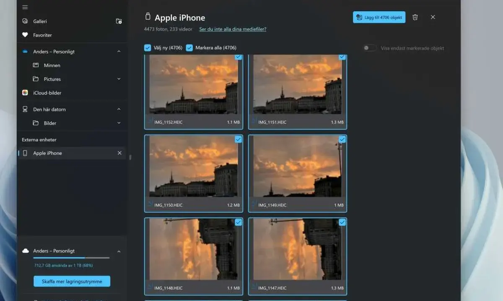Screen dimensions: 503x301
Task: Click the import arrow icon on IMG_1147.HEIC
Action: point(254,286)
